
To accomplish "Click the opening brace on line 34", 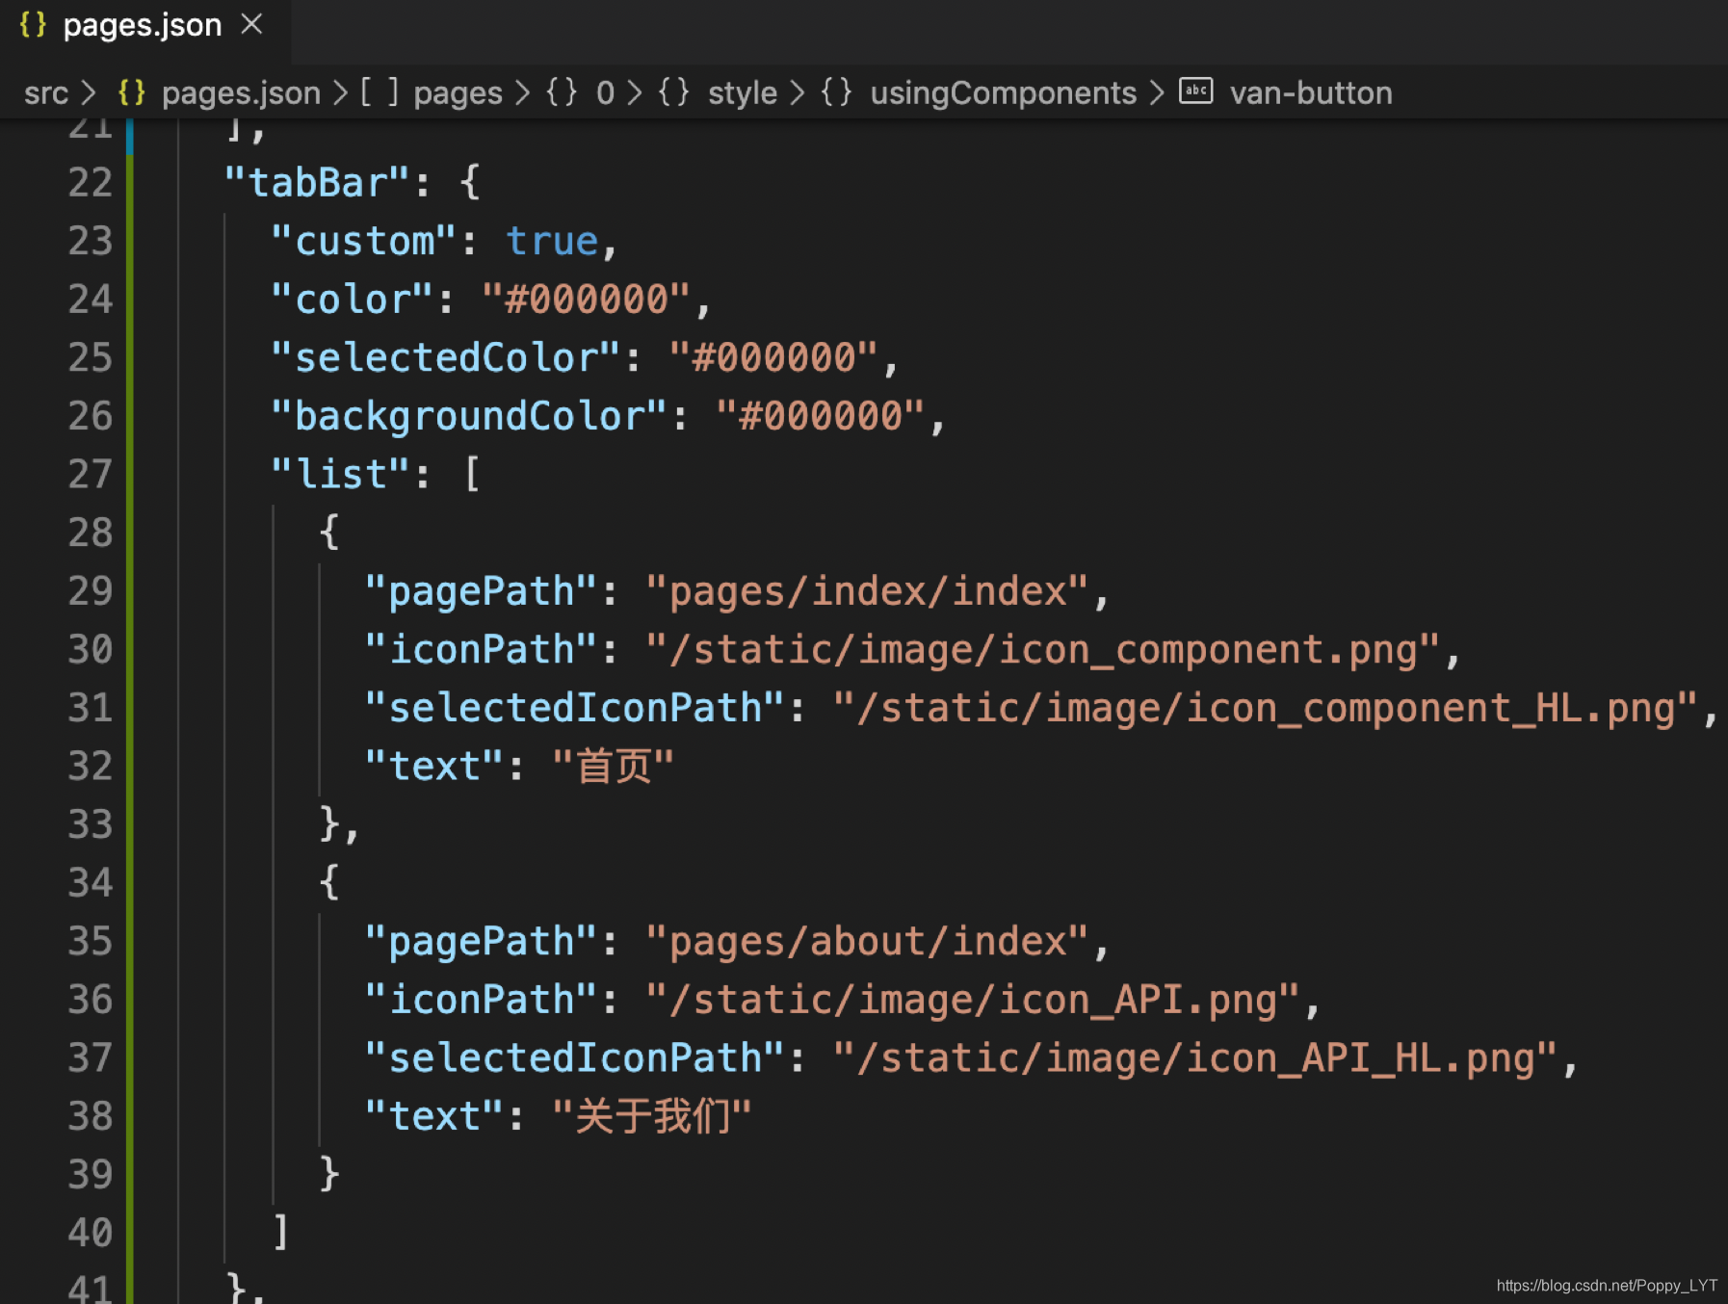I will [x=328, y=882].
